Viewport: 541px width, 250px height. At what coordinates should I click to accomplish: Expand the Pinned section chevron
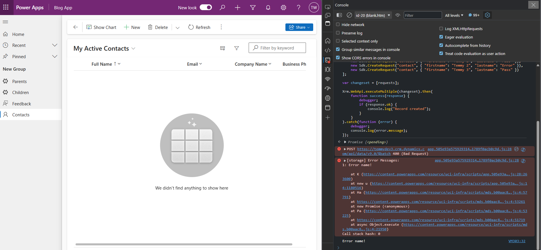(x=55, y=56)
